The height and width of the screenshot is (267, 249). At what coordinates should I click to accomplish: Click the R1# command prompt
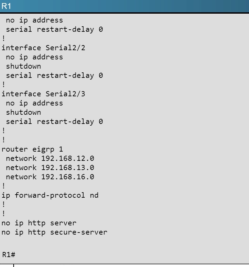9,255
